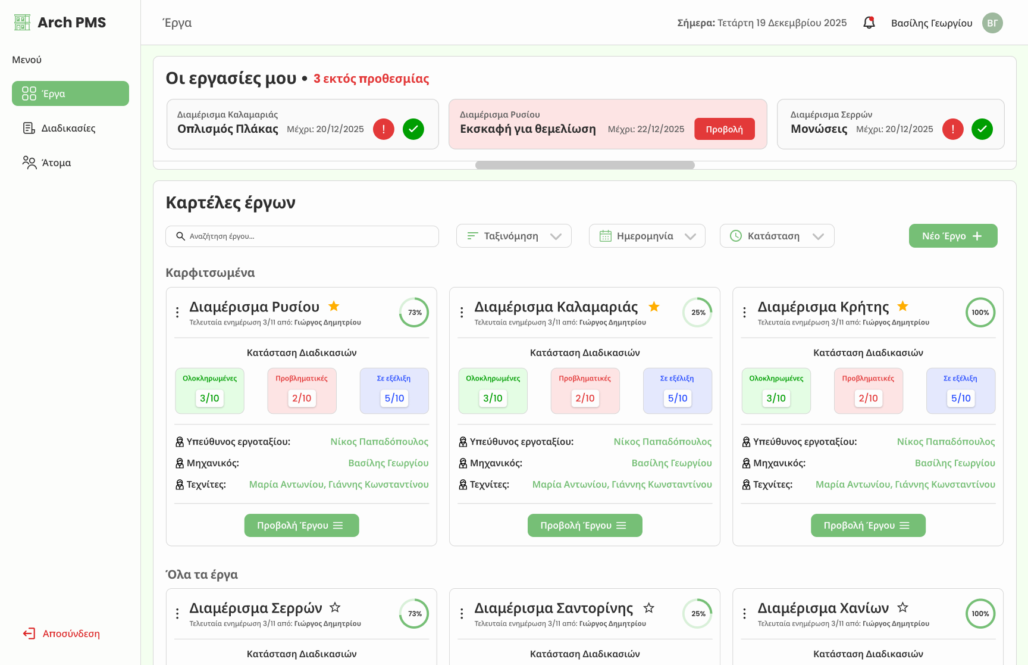Image resolution: width=1028 pixels, height=665 pixels.
Task: Click Προβολή on Εκσκαφή για θεμελίωση task
Action: (x=724, y=129)
